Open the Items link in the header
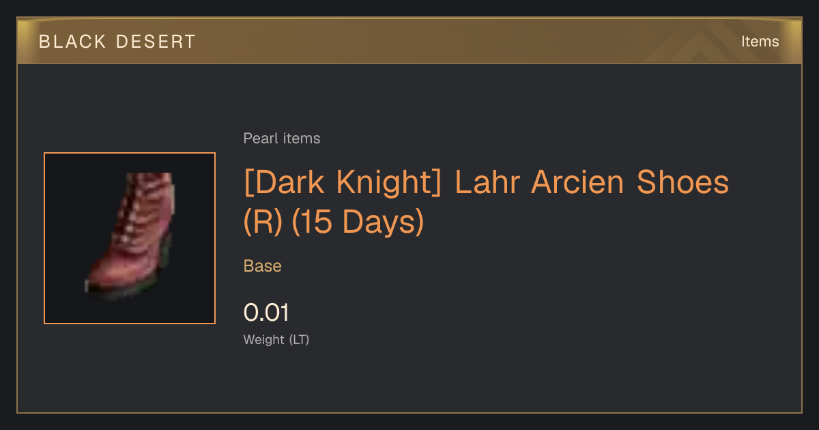819x430 pixels. click(760, 42)
